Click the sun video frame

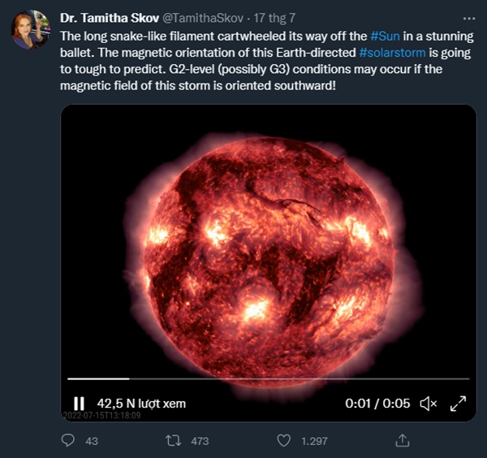268,244
